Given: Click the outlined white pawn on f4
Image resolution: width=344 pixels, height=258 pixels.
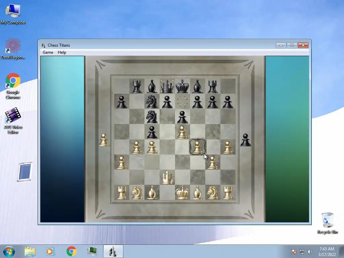Looking at the screenshot, I should pyautogui.click(x=198, y=147).
